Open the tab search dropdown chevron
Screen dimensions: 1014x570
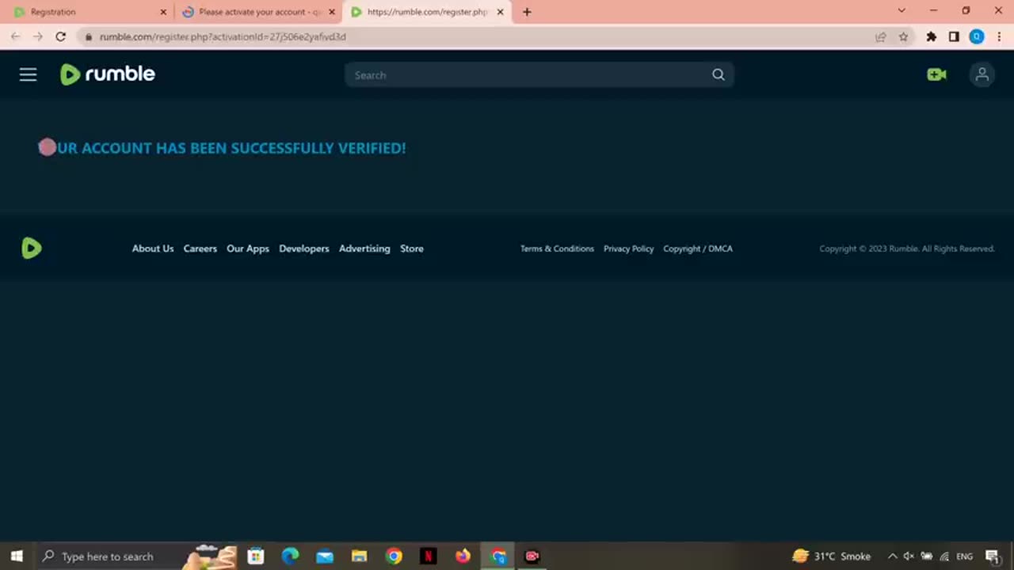tap(901, 11)
